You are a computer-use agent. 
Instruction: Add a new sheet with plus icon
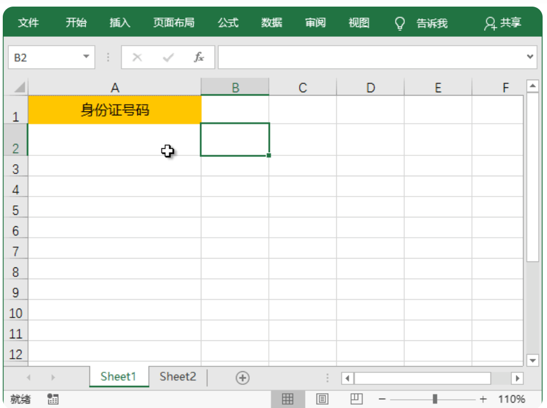[243, 378]
